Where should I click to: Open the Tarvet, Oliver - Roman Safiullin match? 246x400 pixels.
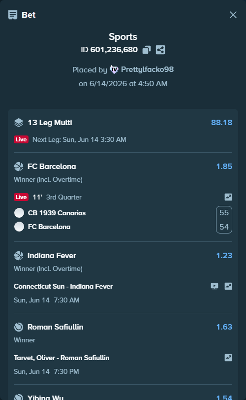click(61, 358)
